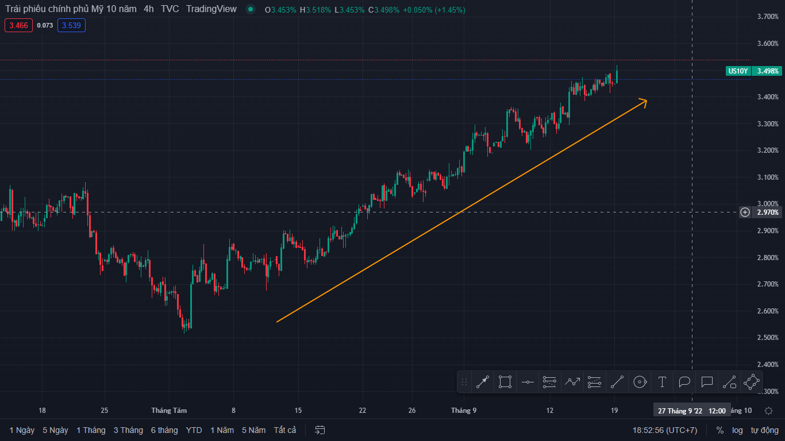Toggle percent scale mode
Viewport: 785px width, 441px height.
pos(719,430)
